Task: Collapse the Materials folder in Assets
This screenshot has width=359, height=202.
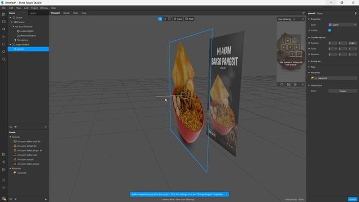Action: coord(10,168)
